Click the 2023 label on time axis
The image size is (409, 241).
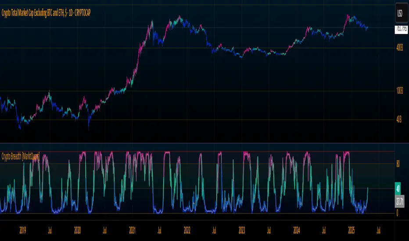pyautogui.click(x=242, y=230)
